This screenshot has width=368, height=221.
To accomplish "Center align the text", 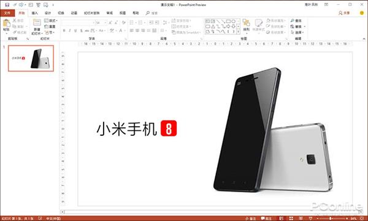I will [x=137, y=31].
